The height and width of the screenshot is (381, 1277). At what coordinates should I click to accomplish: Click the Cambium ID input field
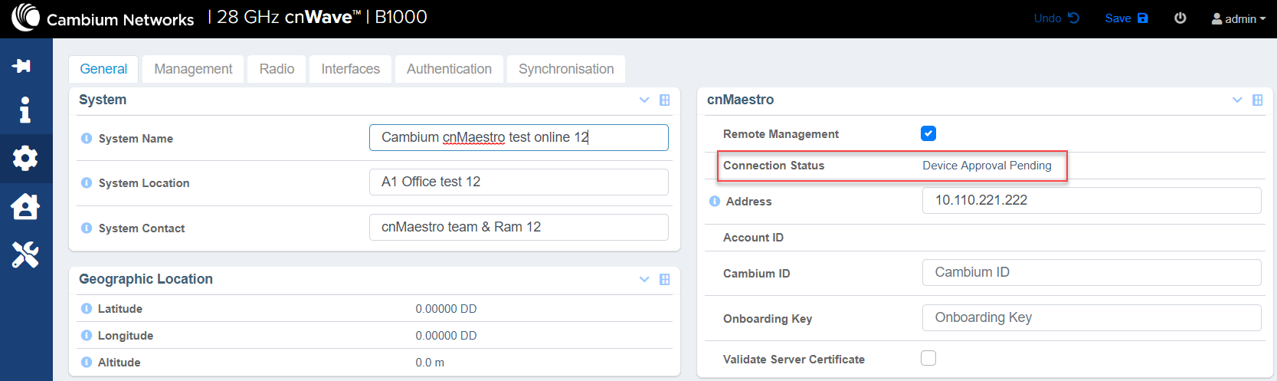point(1092,272)
